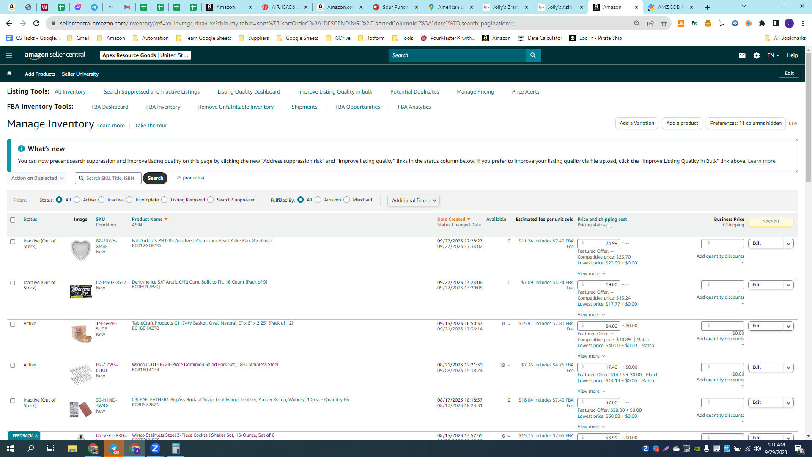Check the select-all products checkbox
The height and width of the screenshot is (457, 812).
coord(13,220)
